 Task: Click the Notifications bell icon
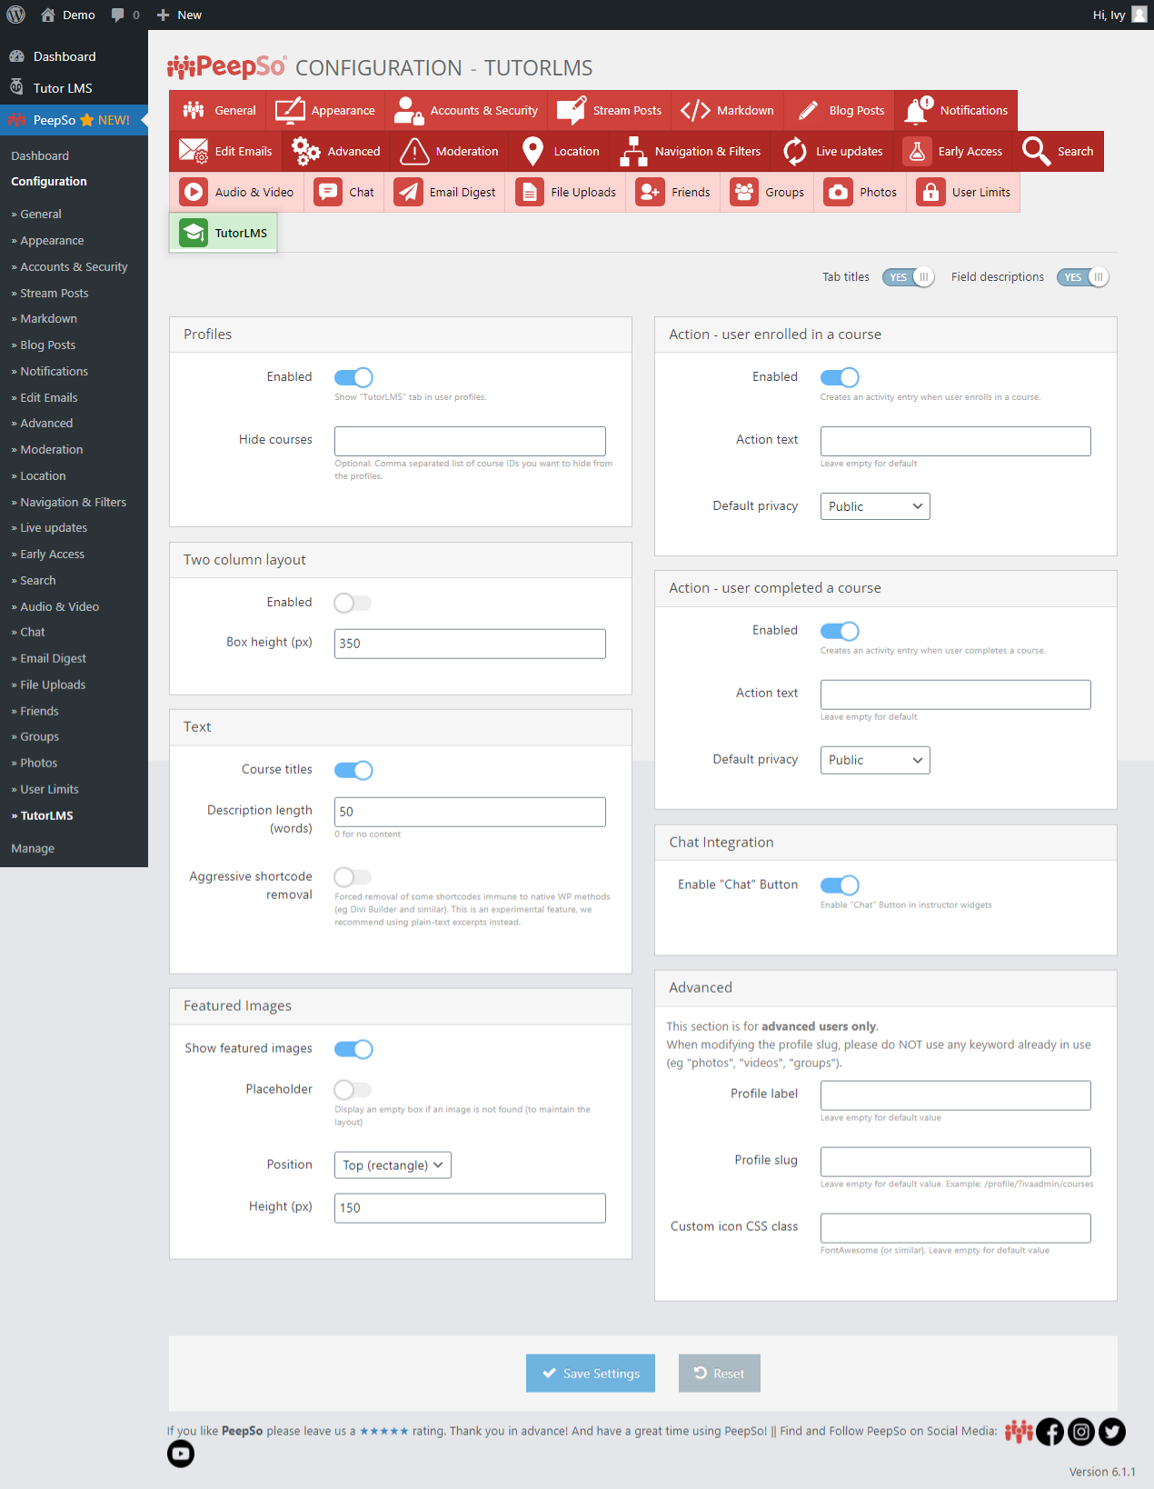[919, 110]
